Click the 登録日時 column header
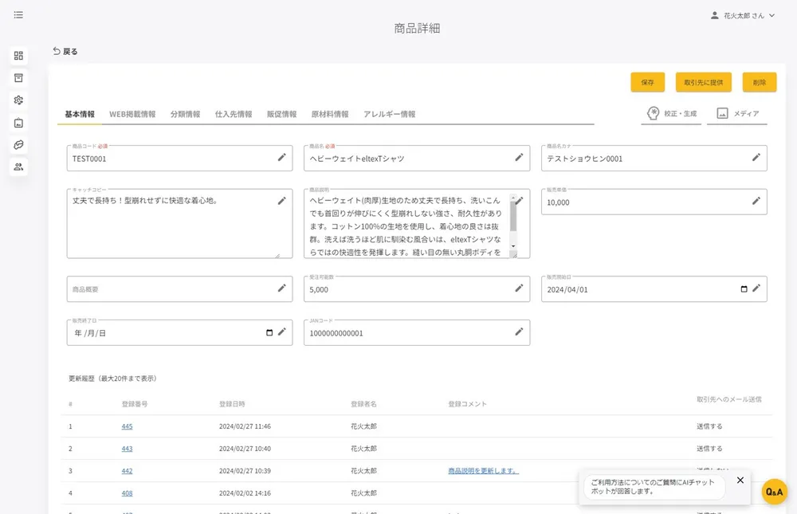797x514 pixels. [232, 404]
